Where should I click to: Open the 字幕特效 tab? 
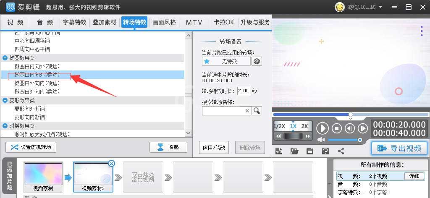tap(75, 22)
